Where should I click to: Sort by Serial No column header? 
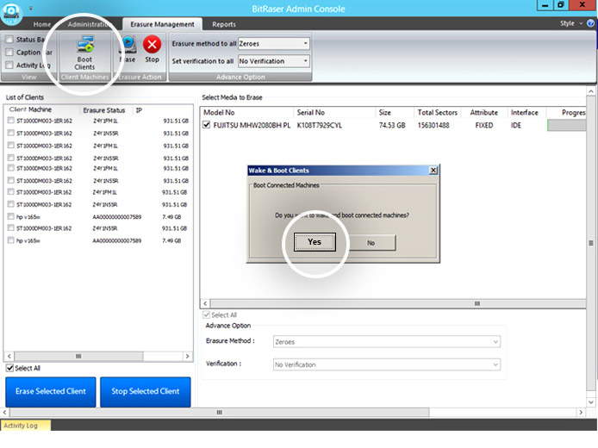click(311, 113)
